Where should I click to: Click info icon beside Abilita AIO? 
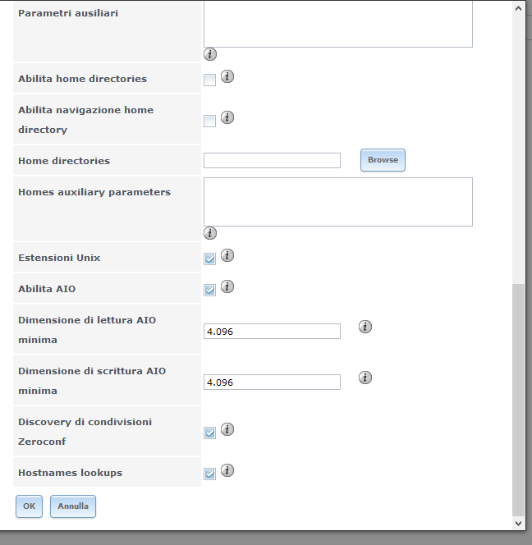[x=227, y=286]
